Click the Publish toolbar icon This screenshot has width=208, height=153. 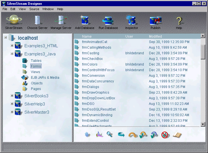click(155, 21)
